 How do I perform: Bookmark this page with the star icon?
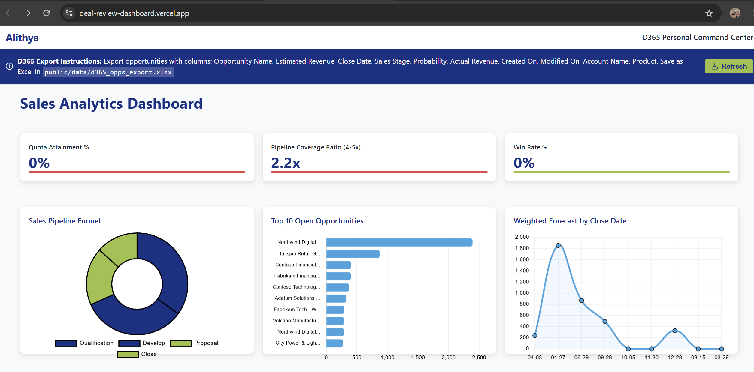pyautogui.click(x=709, y=13)
